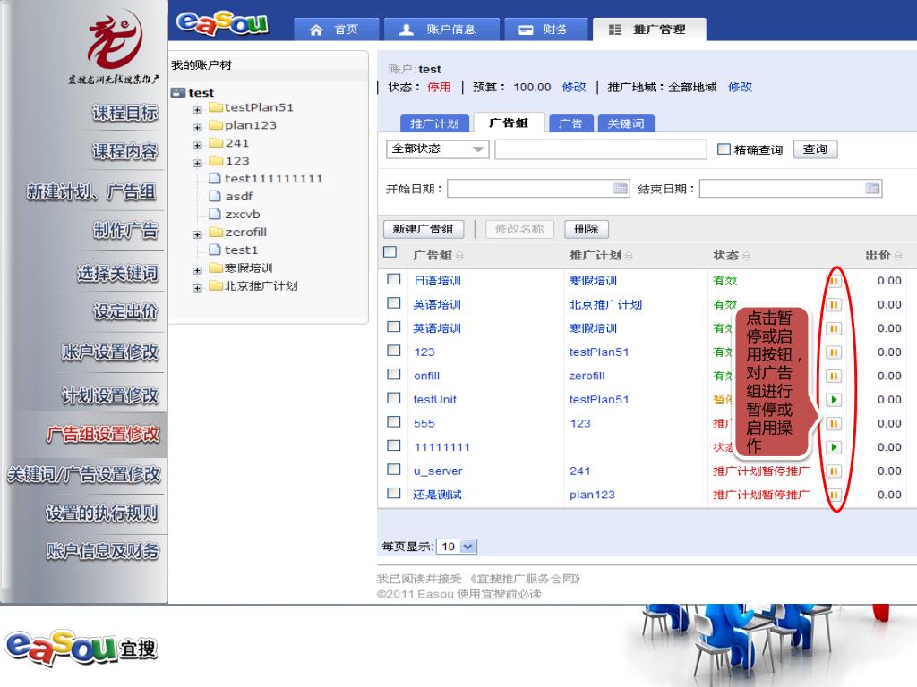
Task: Click 修改 link next to 推广地域
Action: click(740, 87)
